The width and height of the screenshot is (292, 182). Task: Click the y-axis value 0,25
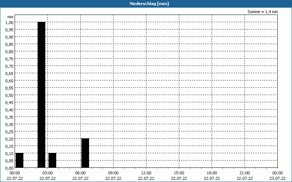pos(9,131)
